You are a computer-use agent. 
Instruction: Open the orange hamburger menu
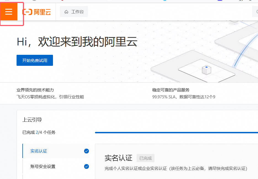[x=9, y=12]
